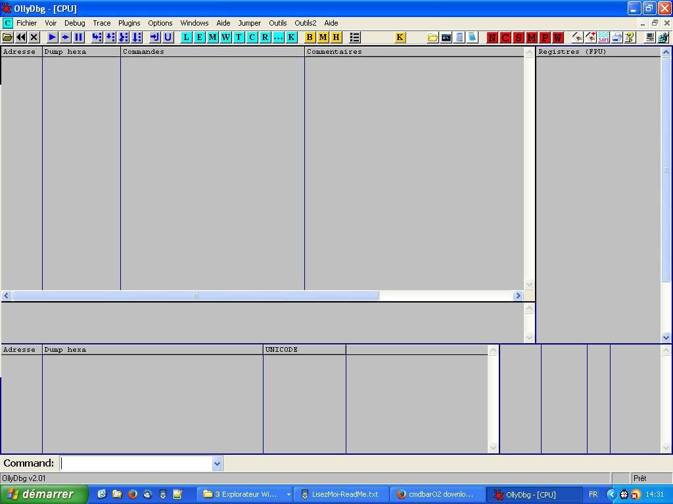Open Breakpoints window with yellow B icon
Viewport: 673px width, 504px height.
(x=310, y=37)
